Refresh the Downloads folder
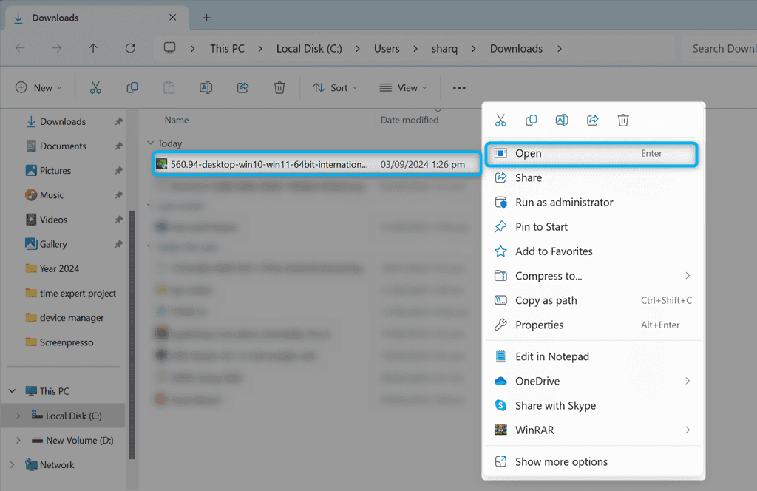The image size is (757, 491). tap(130, 48)
